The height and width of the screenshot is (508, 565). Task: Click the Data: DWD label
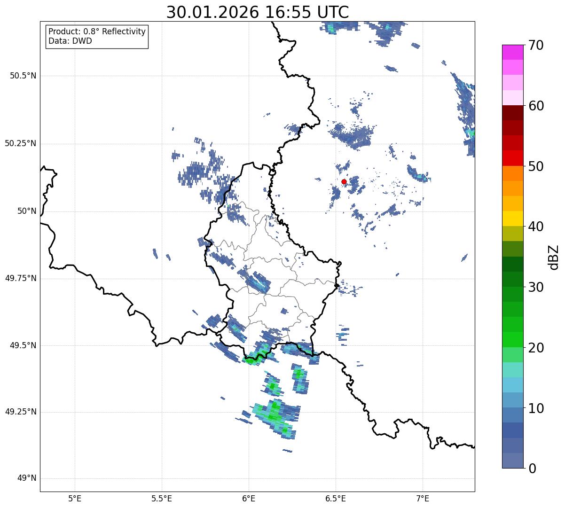70,41
